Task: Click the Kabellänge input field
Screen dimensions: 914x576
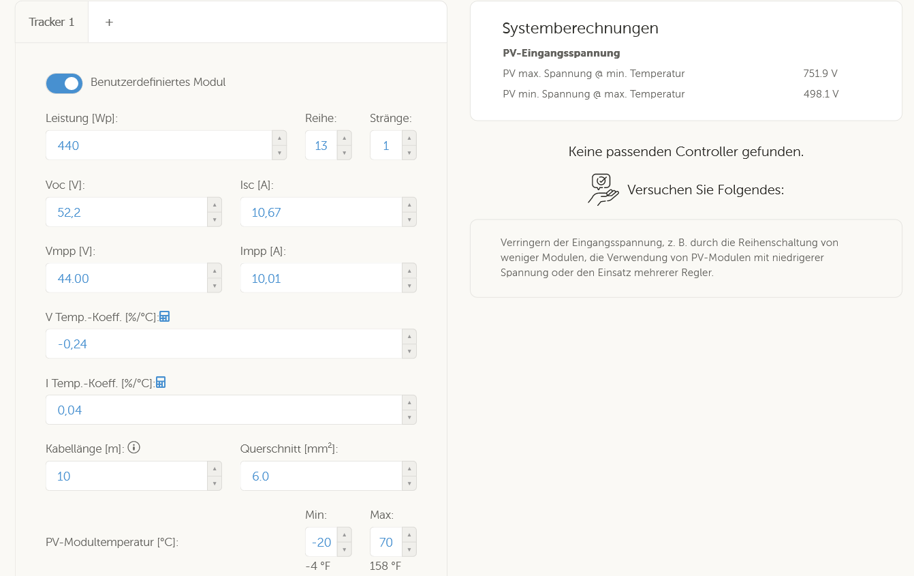Action: pos(127,476)
